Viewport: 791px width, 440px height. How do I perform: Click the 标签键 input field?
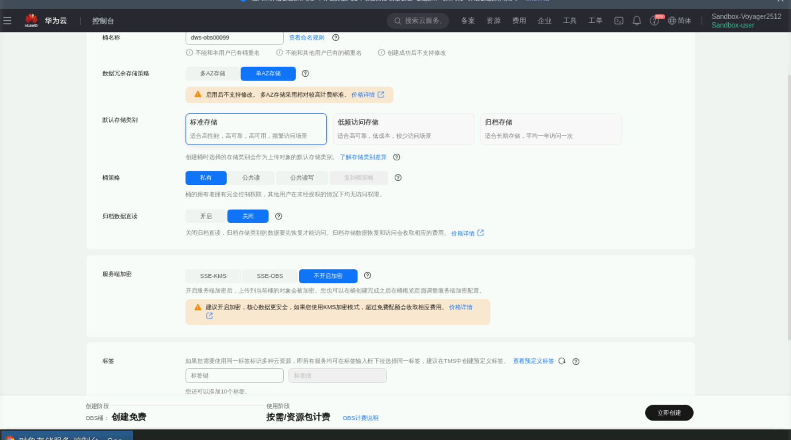(x=235, y=375)
